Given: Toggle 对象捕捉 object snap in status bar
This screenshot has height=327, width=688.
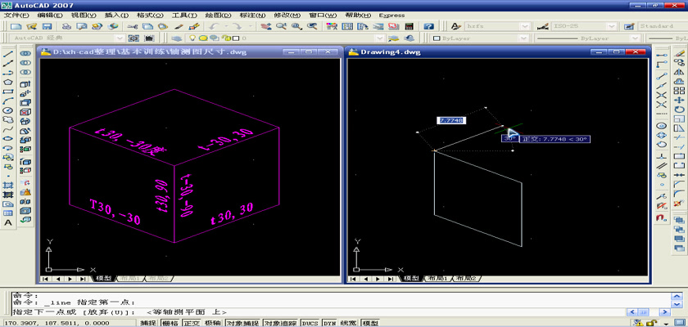Looking at the screenshot, I should point(242,323).
